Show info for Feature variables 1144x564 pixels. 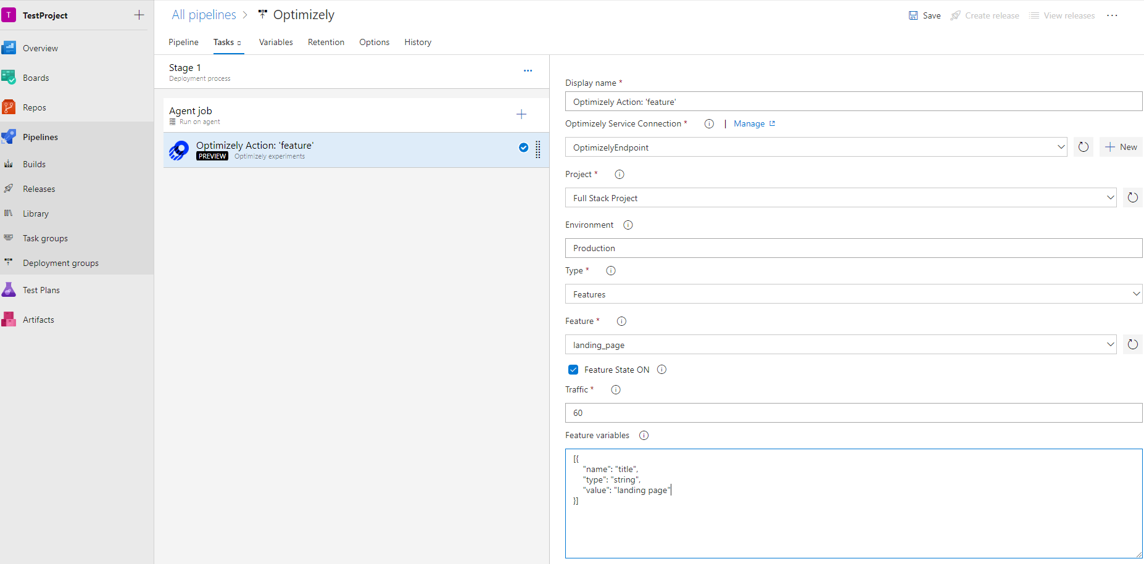(x=644, y=436)
